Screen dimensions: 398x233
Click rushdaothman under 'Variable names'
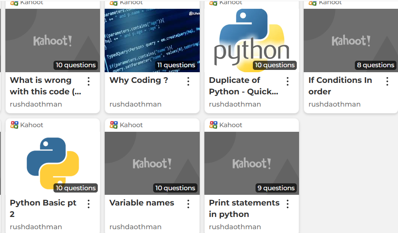(x=135, y=227)
